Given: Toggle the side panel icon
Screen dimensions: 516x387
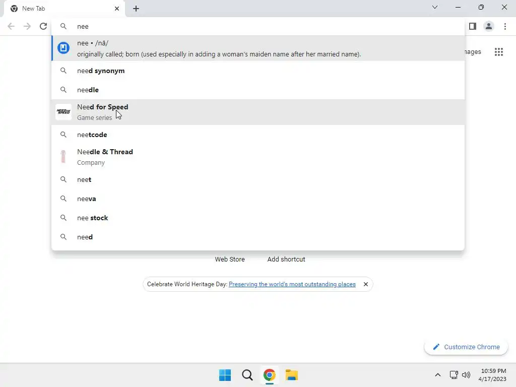Looking at the screenshot, I should click(473, 26).
